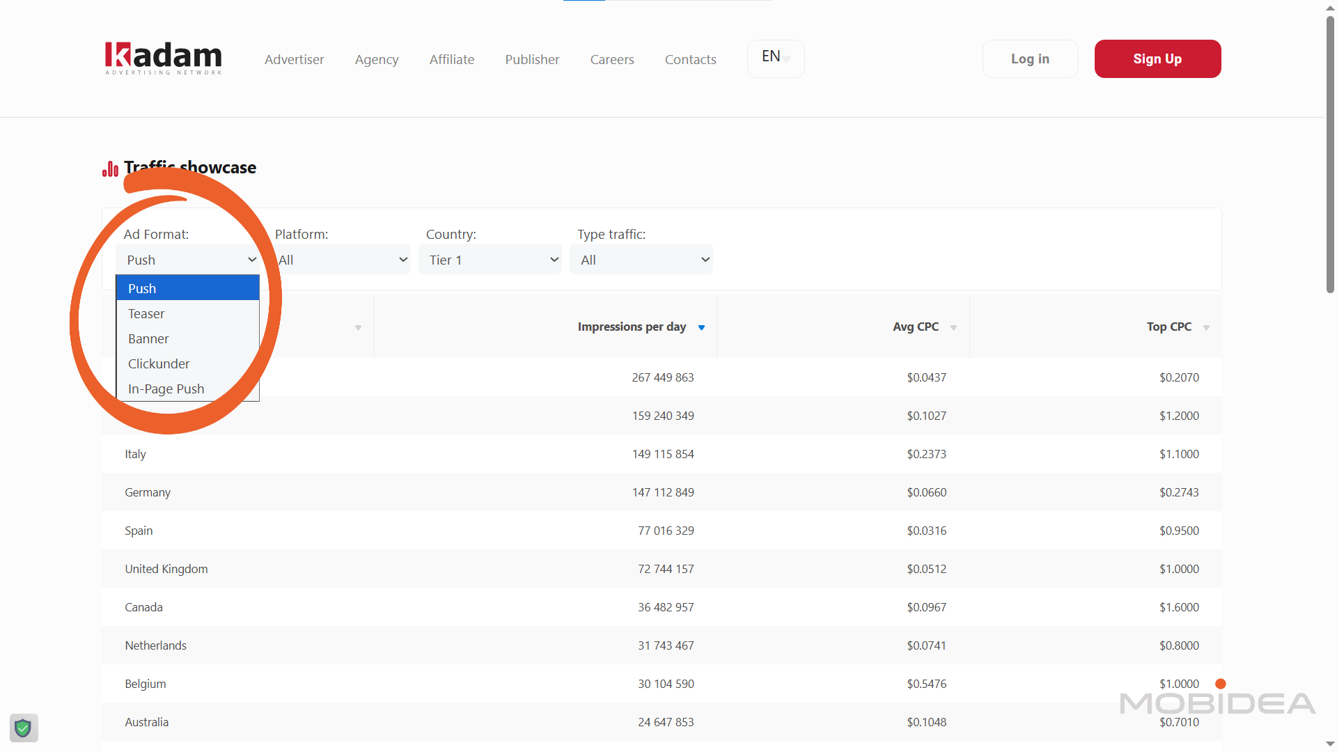Open the Country Tier 1 dropdown

click(490, 260)
